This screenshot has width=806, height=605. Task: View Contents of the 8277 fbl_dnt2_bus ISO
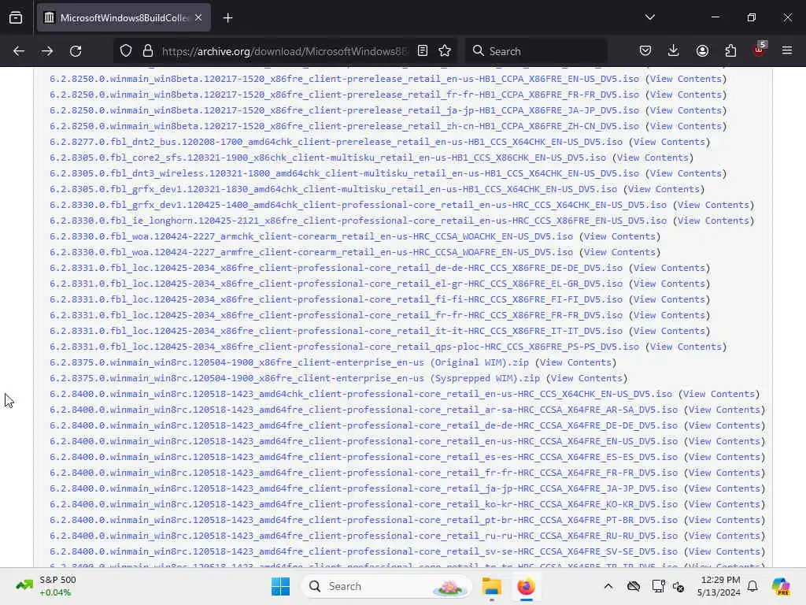[669, 142]
